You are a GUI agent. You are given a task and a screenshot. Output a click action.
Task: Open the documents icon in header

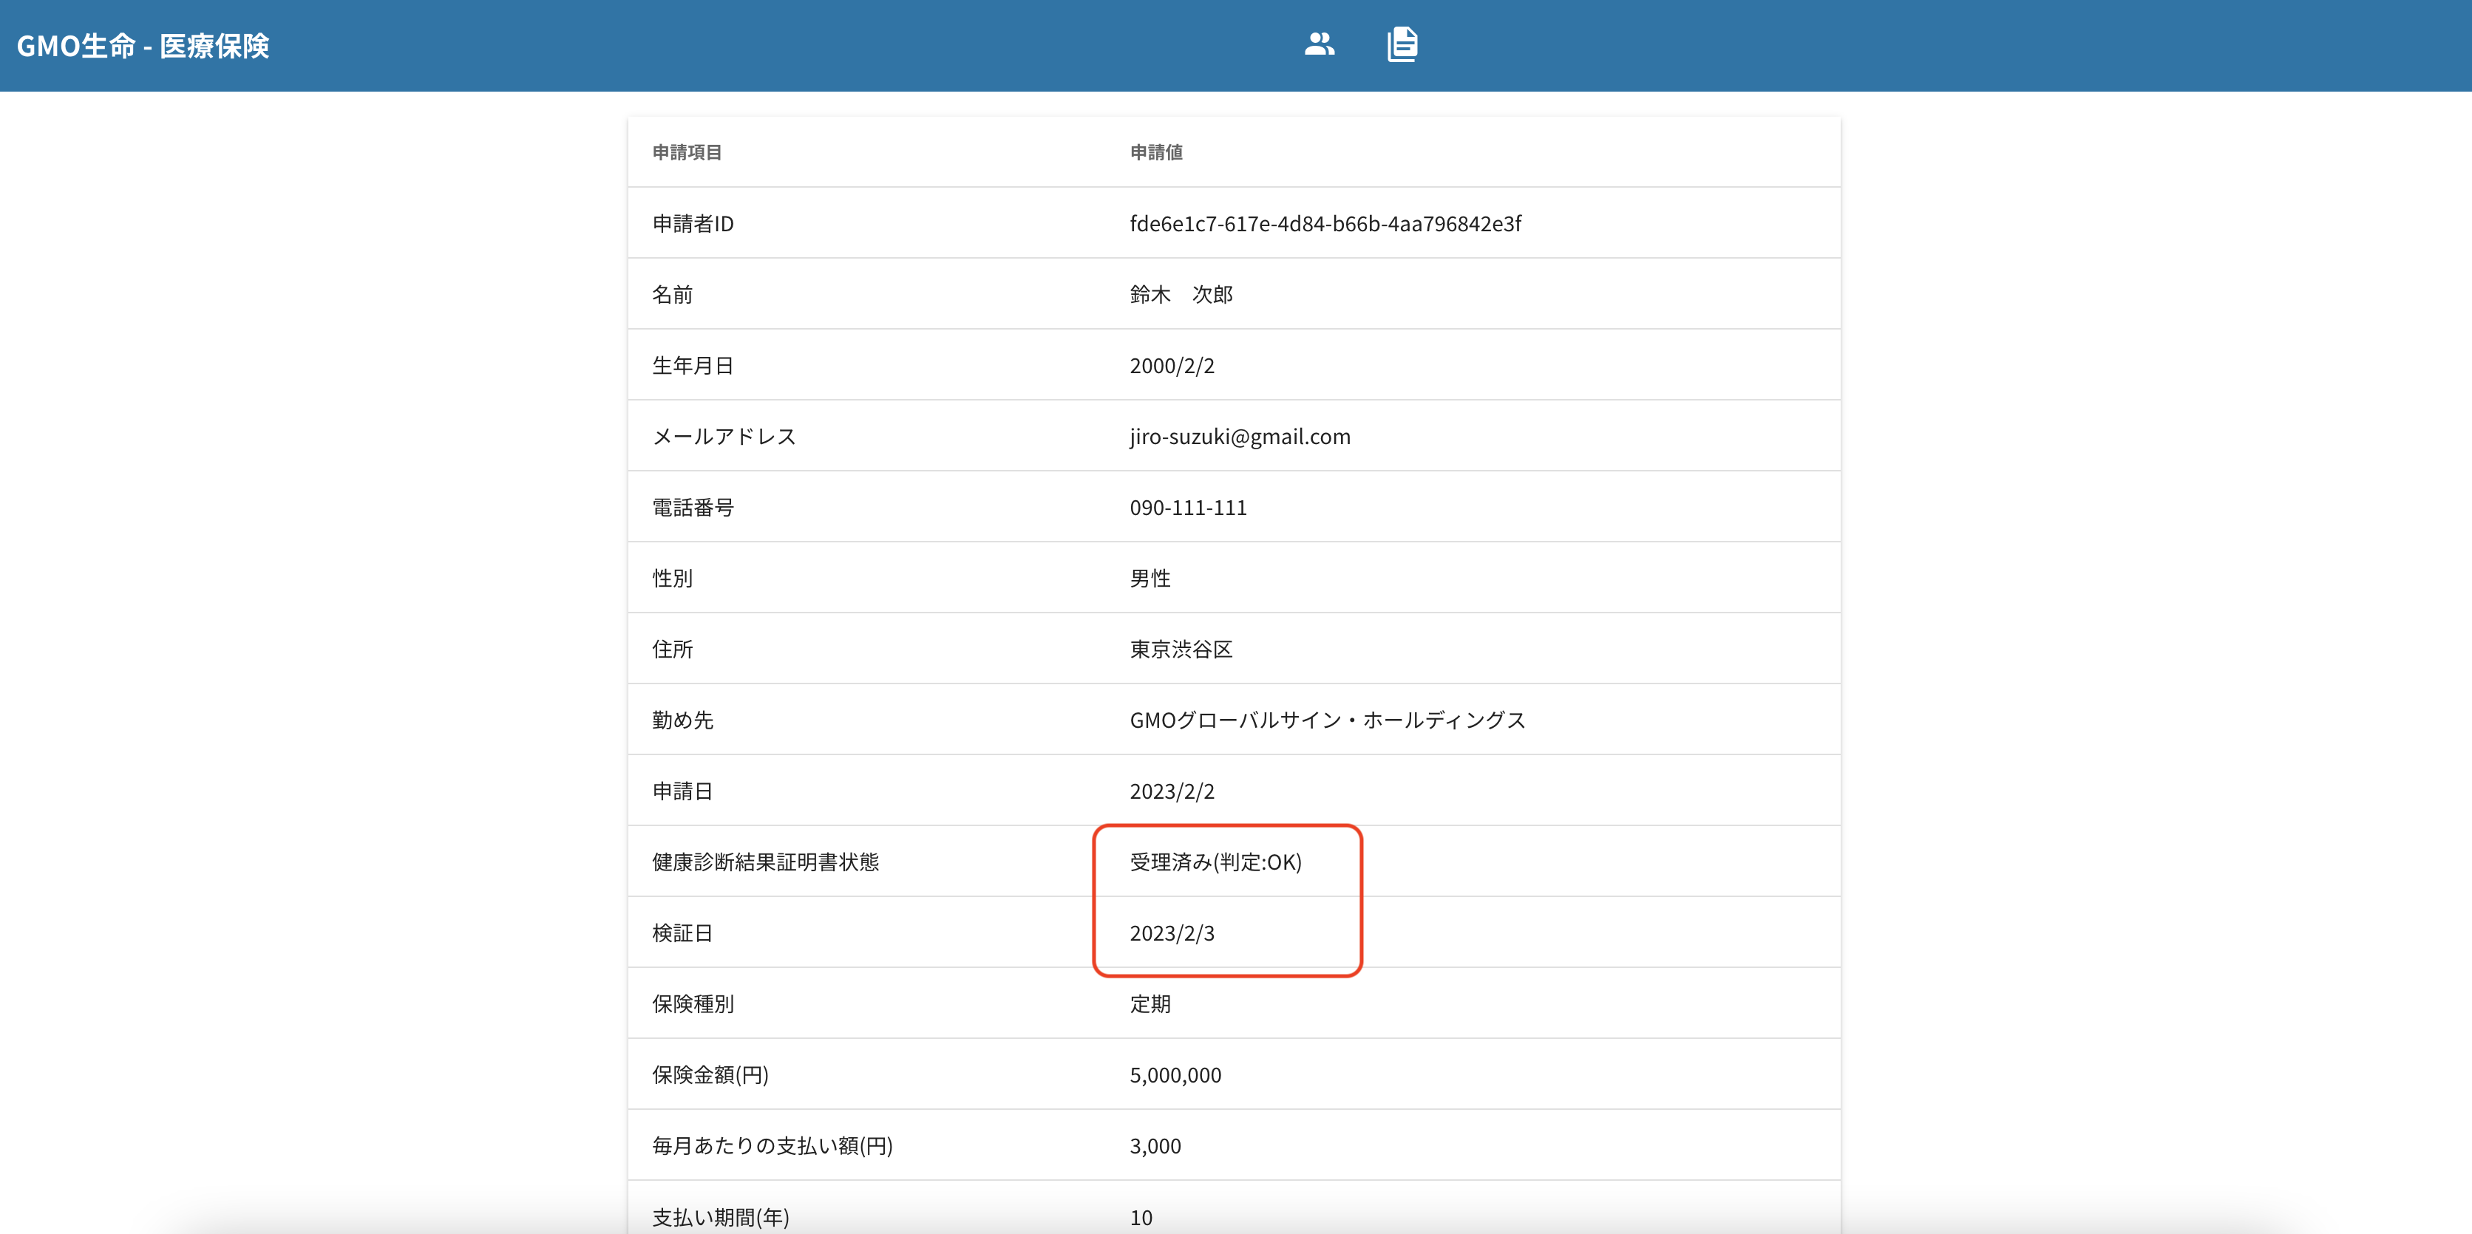[1402, 44]
